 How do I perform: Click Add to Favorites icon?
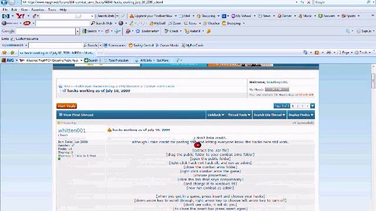pos(12,53)
